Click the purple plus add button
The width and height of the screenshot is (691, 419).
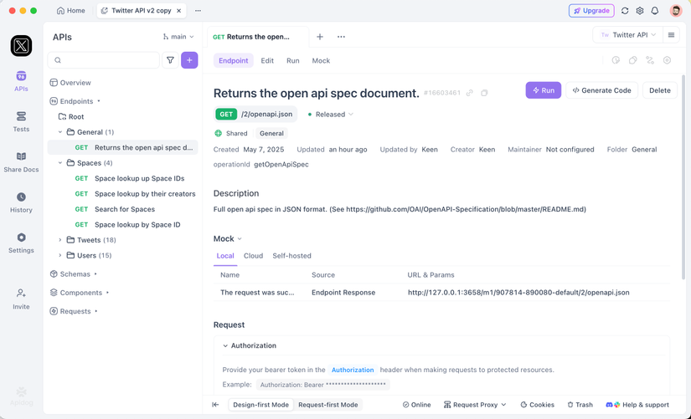point(189,60)
